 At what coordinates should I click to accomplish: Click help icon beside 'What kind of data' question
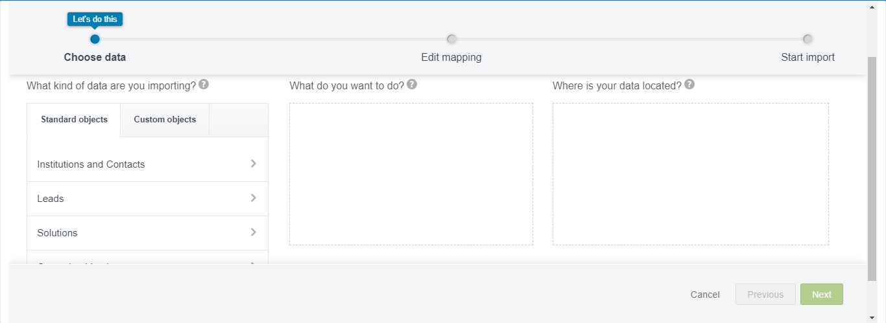(204, 85)
